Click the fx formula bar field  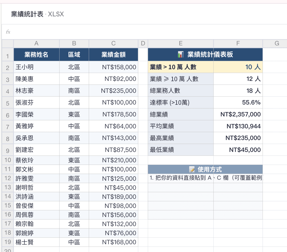pyautogui.click(x=145, y=32)
